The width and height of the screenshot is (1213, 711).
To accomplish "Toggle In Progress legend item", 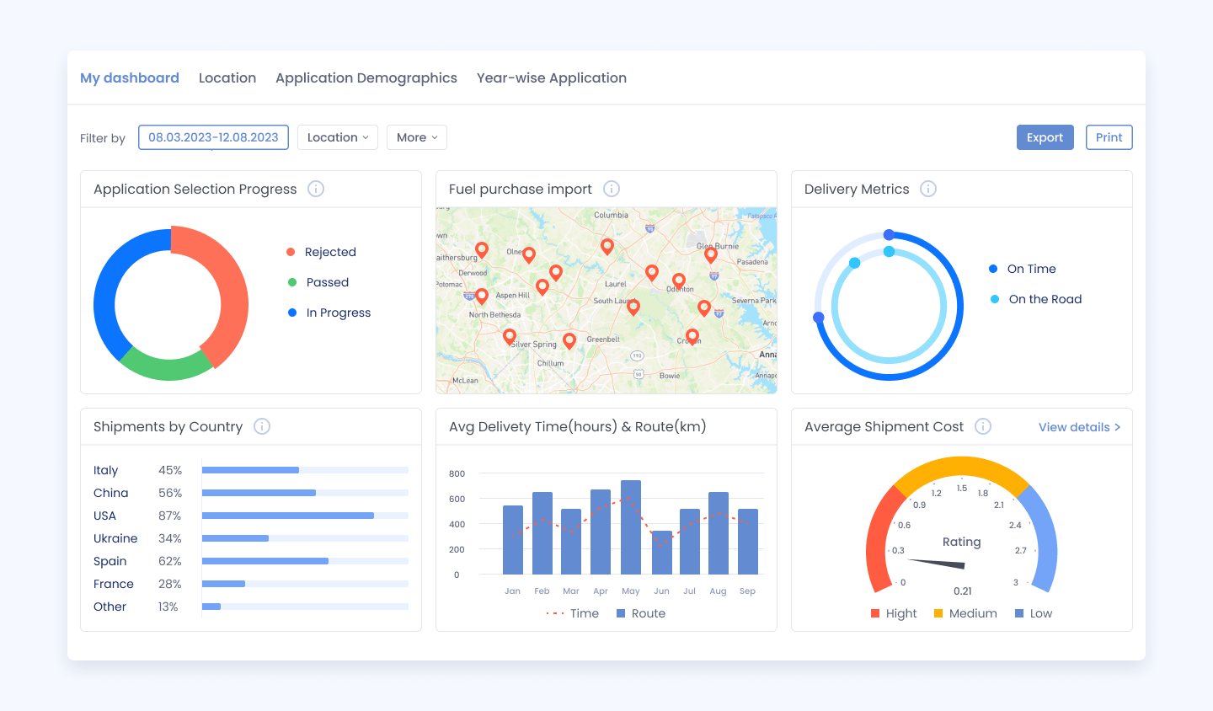I will tap(329, 313).
